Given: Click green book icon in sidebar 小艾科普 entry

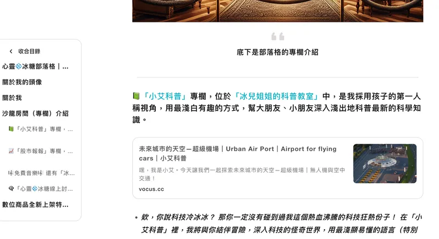Looking at the screenshot, I should coord(11,129).
